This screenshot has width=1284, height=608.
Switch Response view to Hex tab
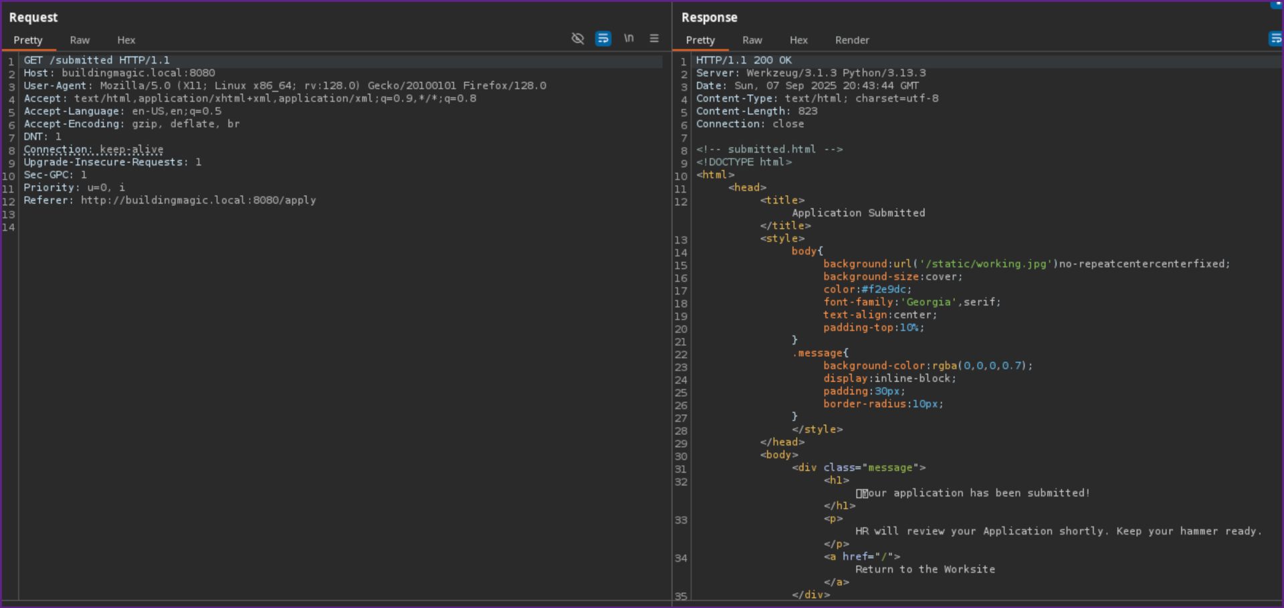click(798, 40)
